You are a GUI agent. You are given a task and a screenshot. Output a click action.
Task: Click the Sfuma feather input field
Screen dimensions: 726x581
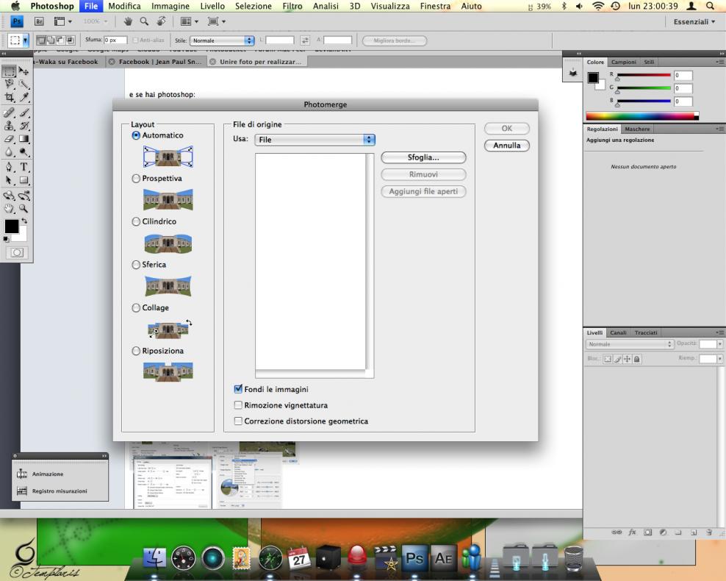115,40
